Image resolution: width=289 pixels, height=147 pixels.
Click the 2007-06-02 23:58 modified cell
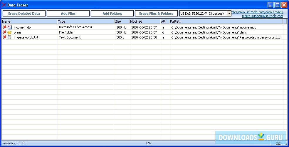click(144, 37)
